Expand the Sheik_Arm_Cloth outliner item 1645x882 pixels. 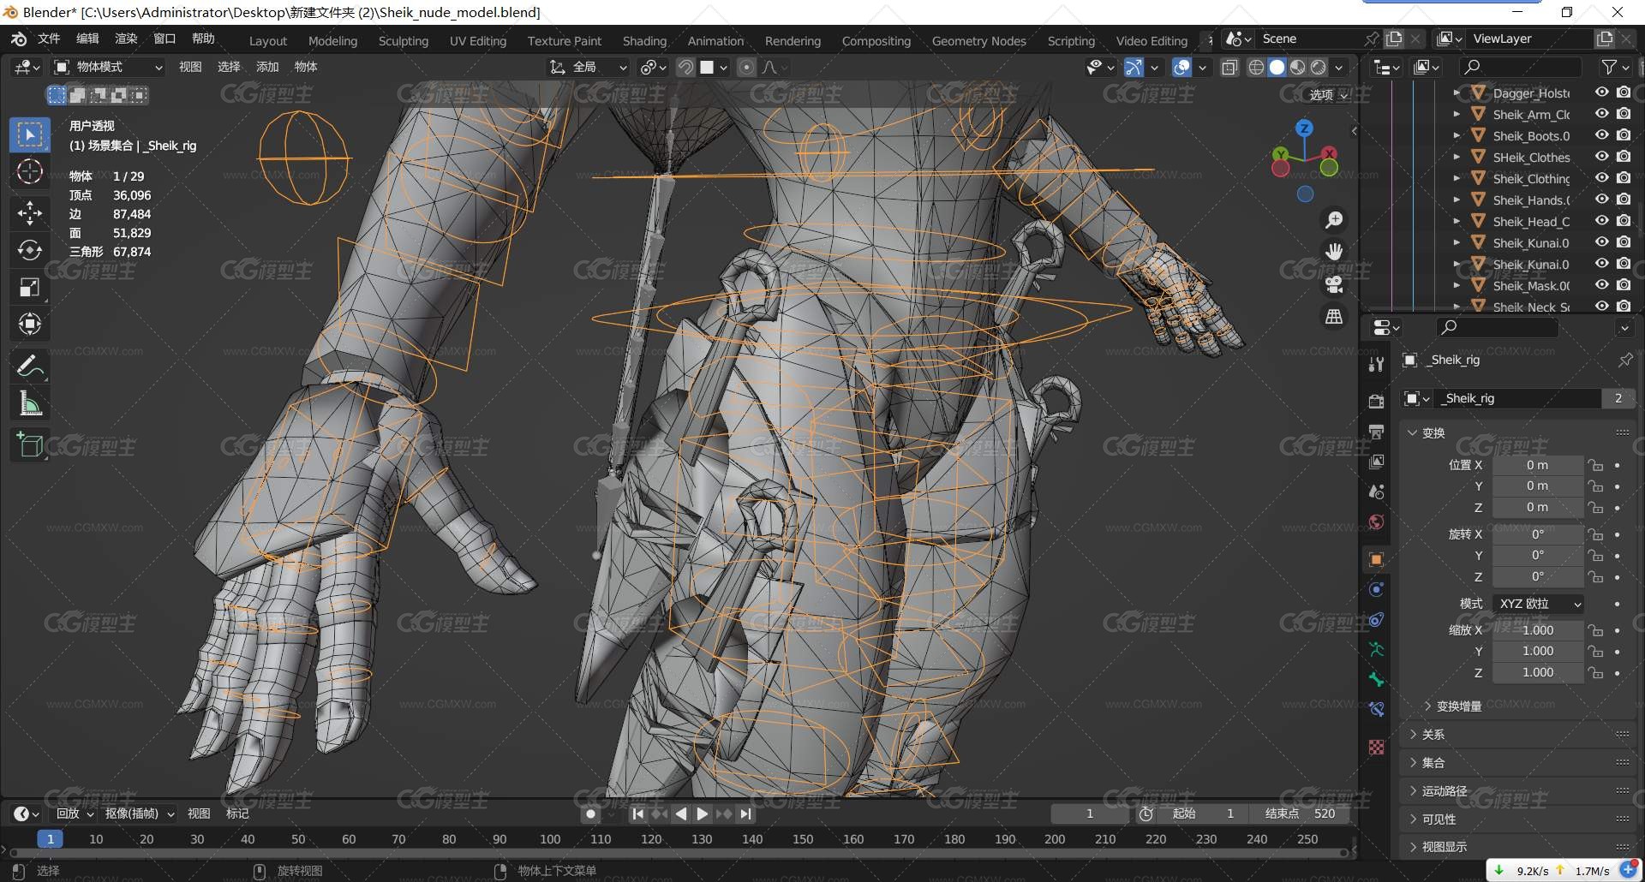pyautogui.click(x=1457, y=114)
